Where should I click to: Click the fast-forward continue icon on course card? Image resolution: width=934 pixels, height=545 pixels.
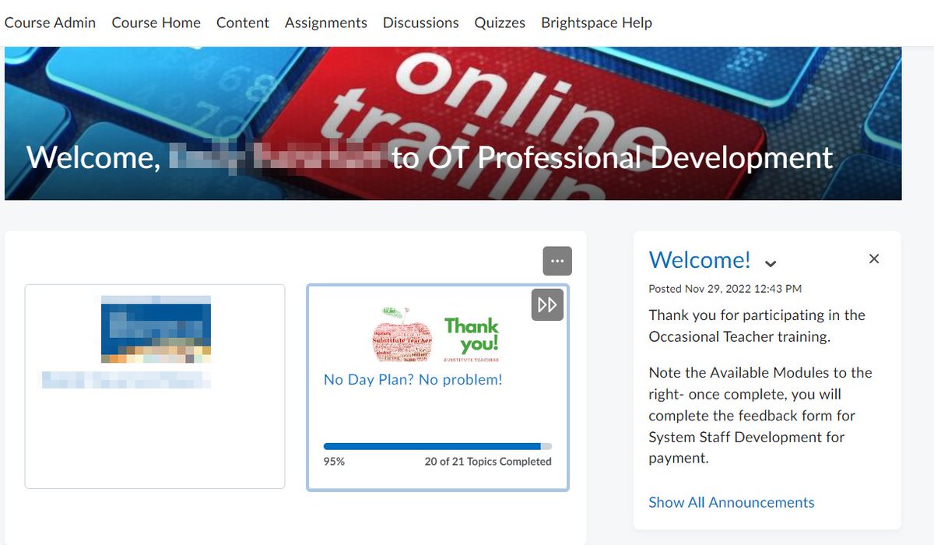click(x=547, y=304)
